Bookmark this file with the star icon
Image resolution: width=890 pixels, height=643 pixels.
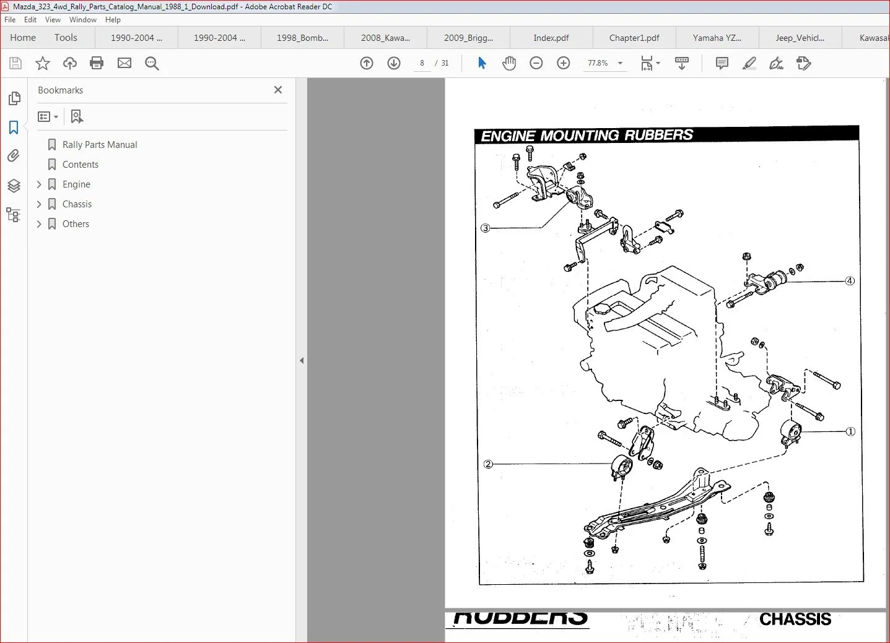[43, 63]
